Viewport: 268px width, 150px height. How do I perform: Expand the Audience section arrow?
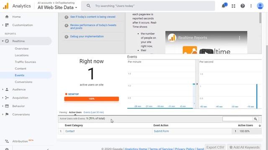(x=3, y=89)
